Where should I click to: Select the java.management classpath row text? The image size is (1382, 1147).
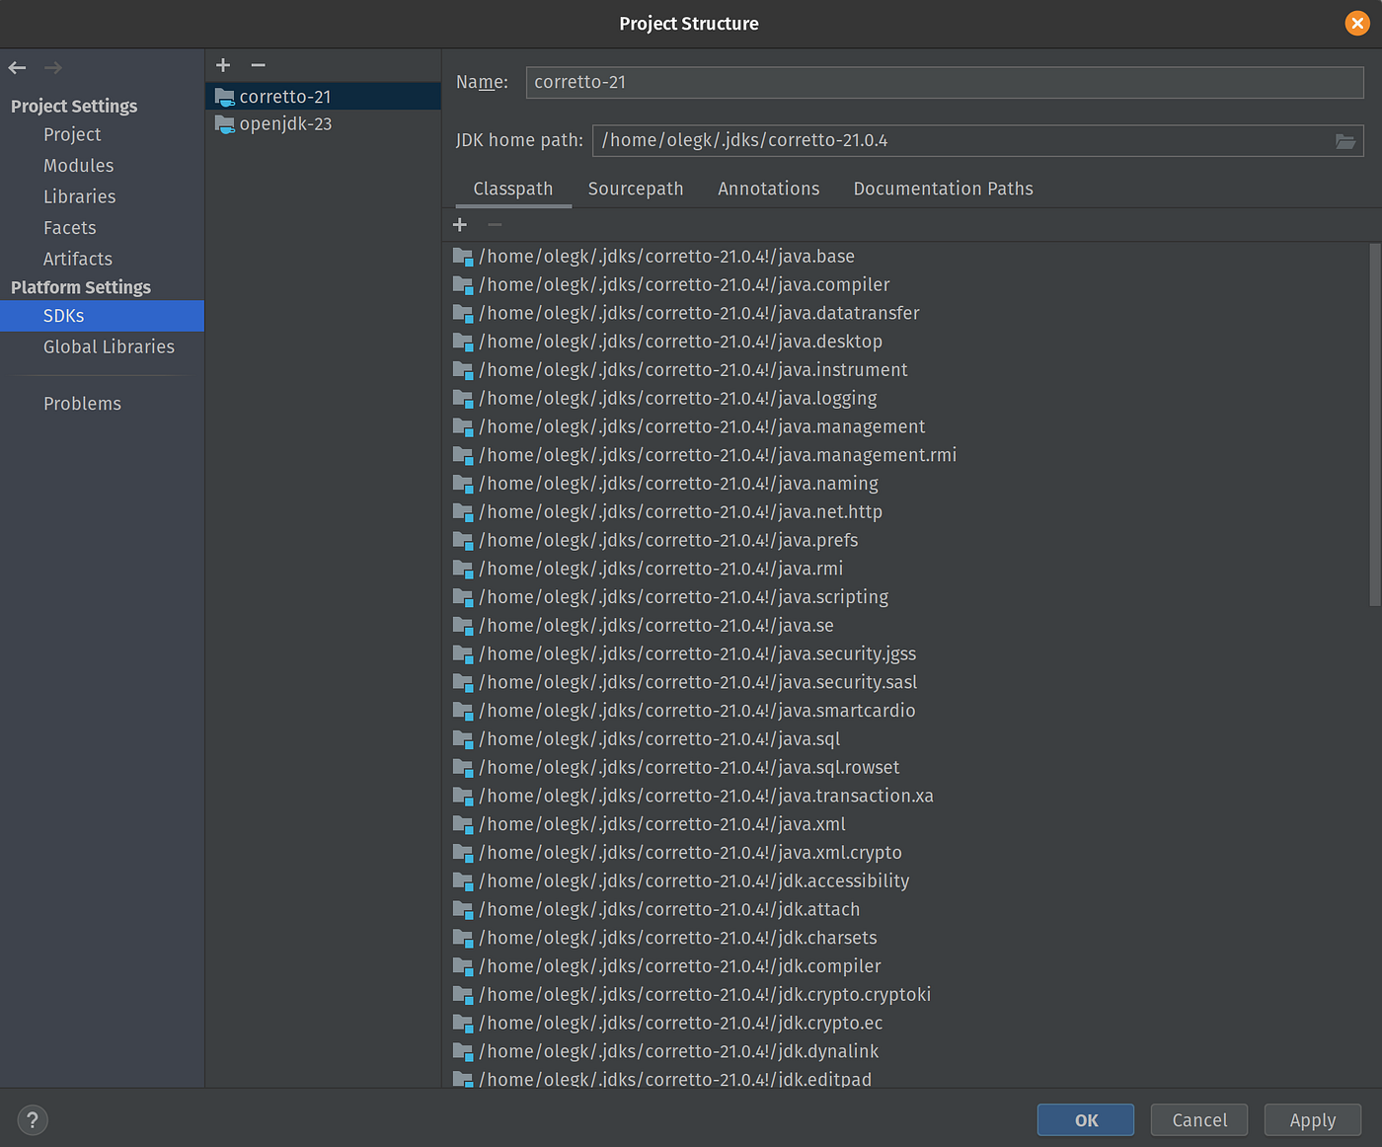(x=702, y=427)
